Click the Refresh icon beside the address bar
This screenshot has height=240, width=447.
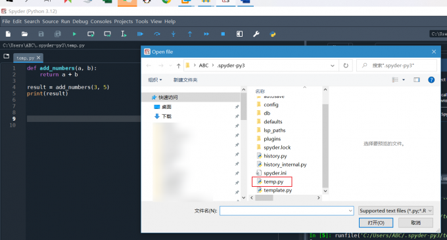[346, 66]
